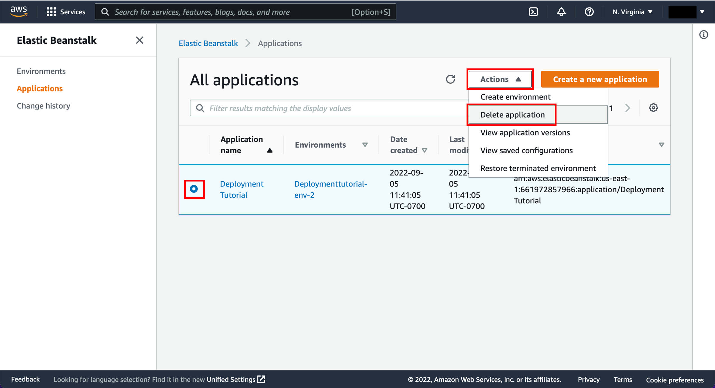Choose Restore terminated environment
The image size is (715, 388).
click(x=538, y=168)
